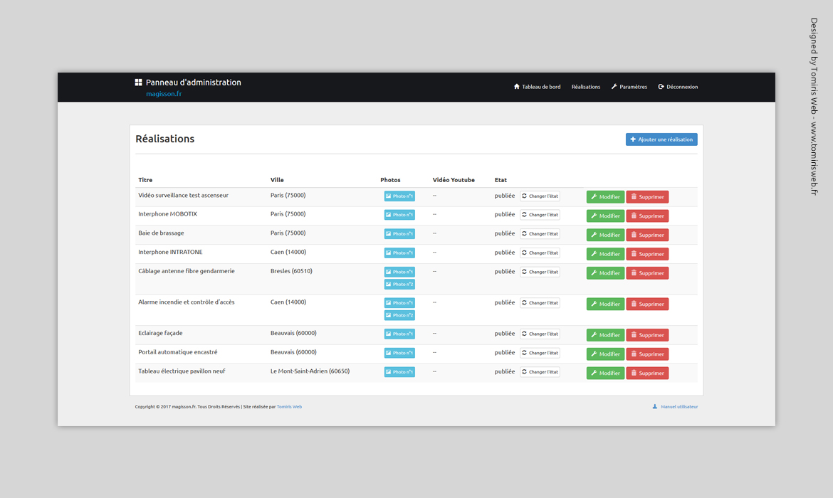The image size is (833, 498).
Task: Click the Vidéo Youtube column header
Action: coord(454,180)
